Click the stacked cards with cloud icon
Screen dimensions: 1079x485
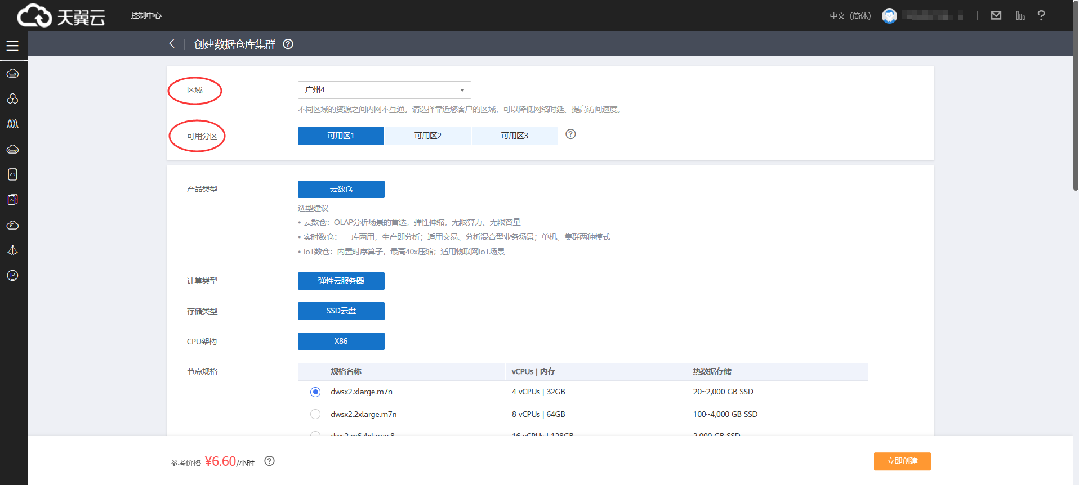(x=12, y=199)
